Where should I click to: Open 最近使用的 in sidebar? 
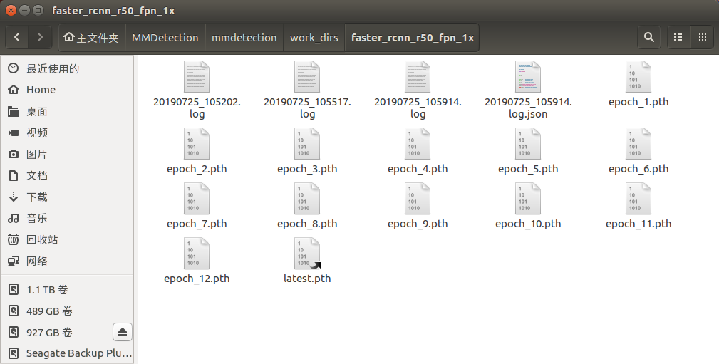click(x=67, y=68)
